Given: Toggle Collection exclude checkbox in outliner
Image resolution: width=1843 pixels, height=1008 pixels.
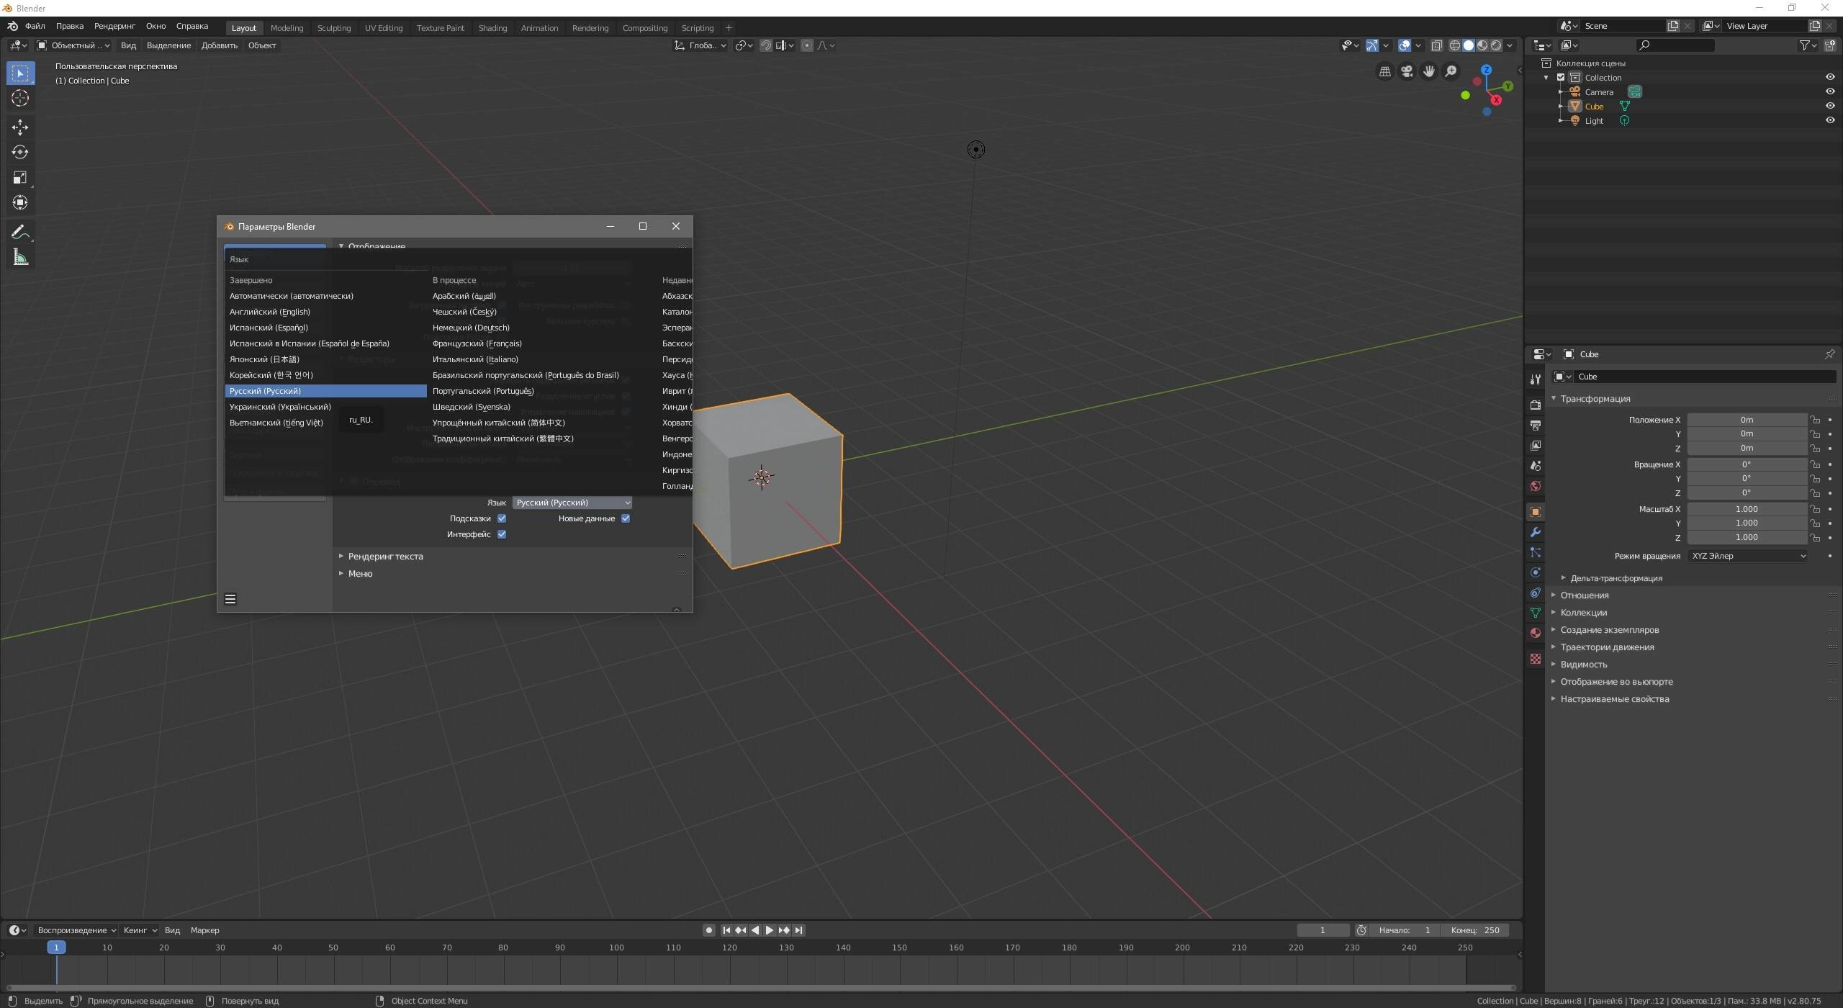Looking at the screenshot, I should tap(1561, 77).
